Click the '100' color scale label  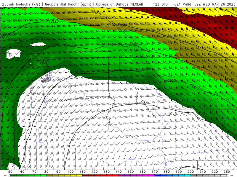71,172
